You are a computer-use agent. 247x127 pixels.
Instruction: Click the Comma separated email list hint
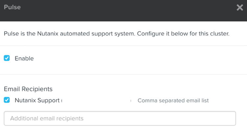[173, 100]
